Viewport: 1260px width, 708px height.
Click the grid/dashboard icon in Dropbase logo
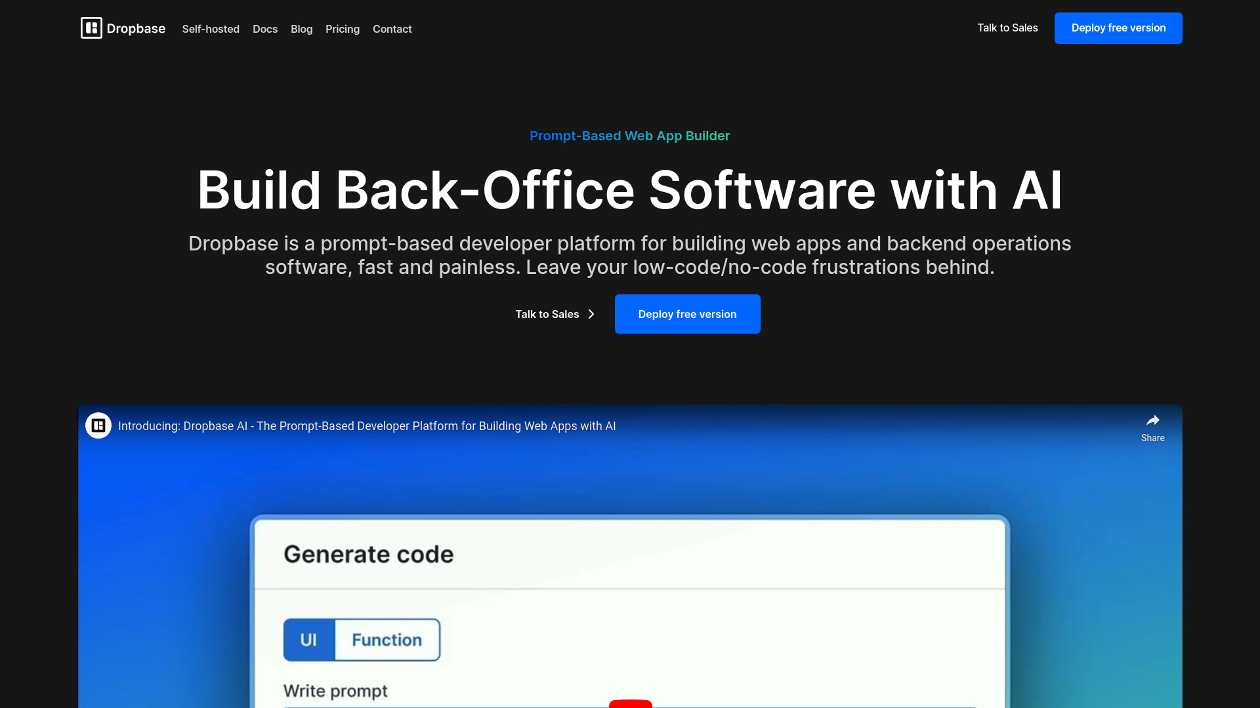click(x=90, y=28)
